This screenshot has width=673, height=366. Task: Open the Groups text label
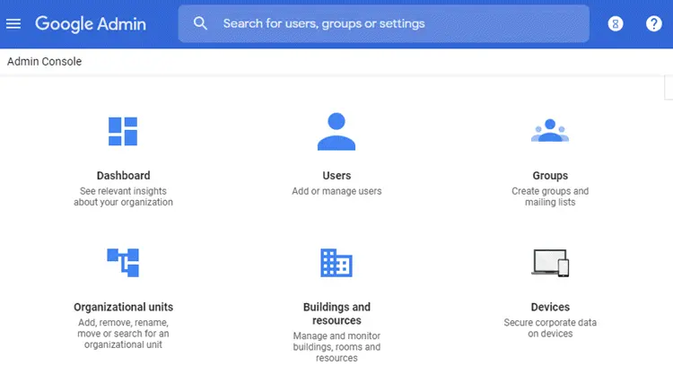[x=550, y=176]
